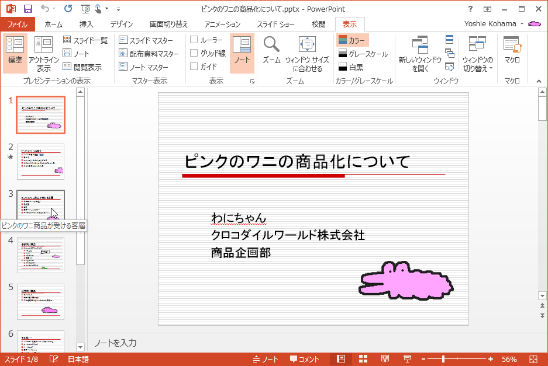
Task: Fit slide with ウィンドウ サイズに合わせる
Action: pyautogui.click(x=307, y=53)
